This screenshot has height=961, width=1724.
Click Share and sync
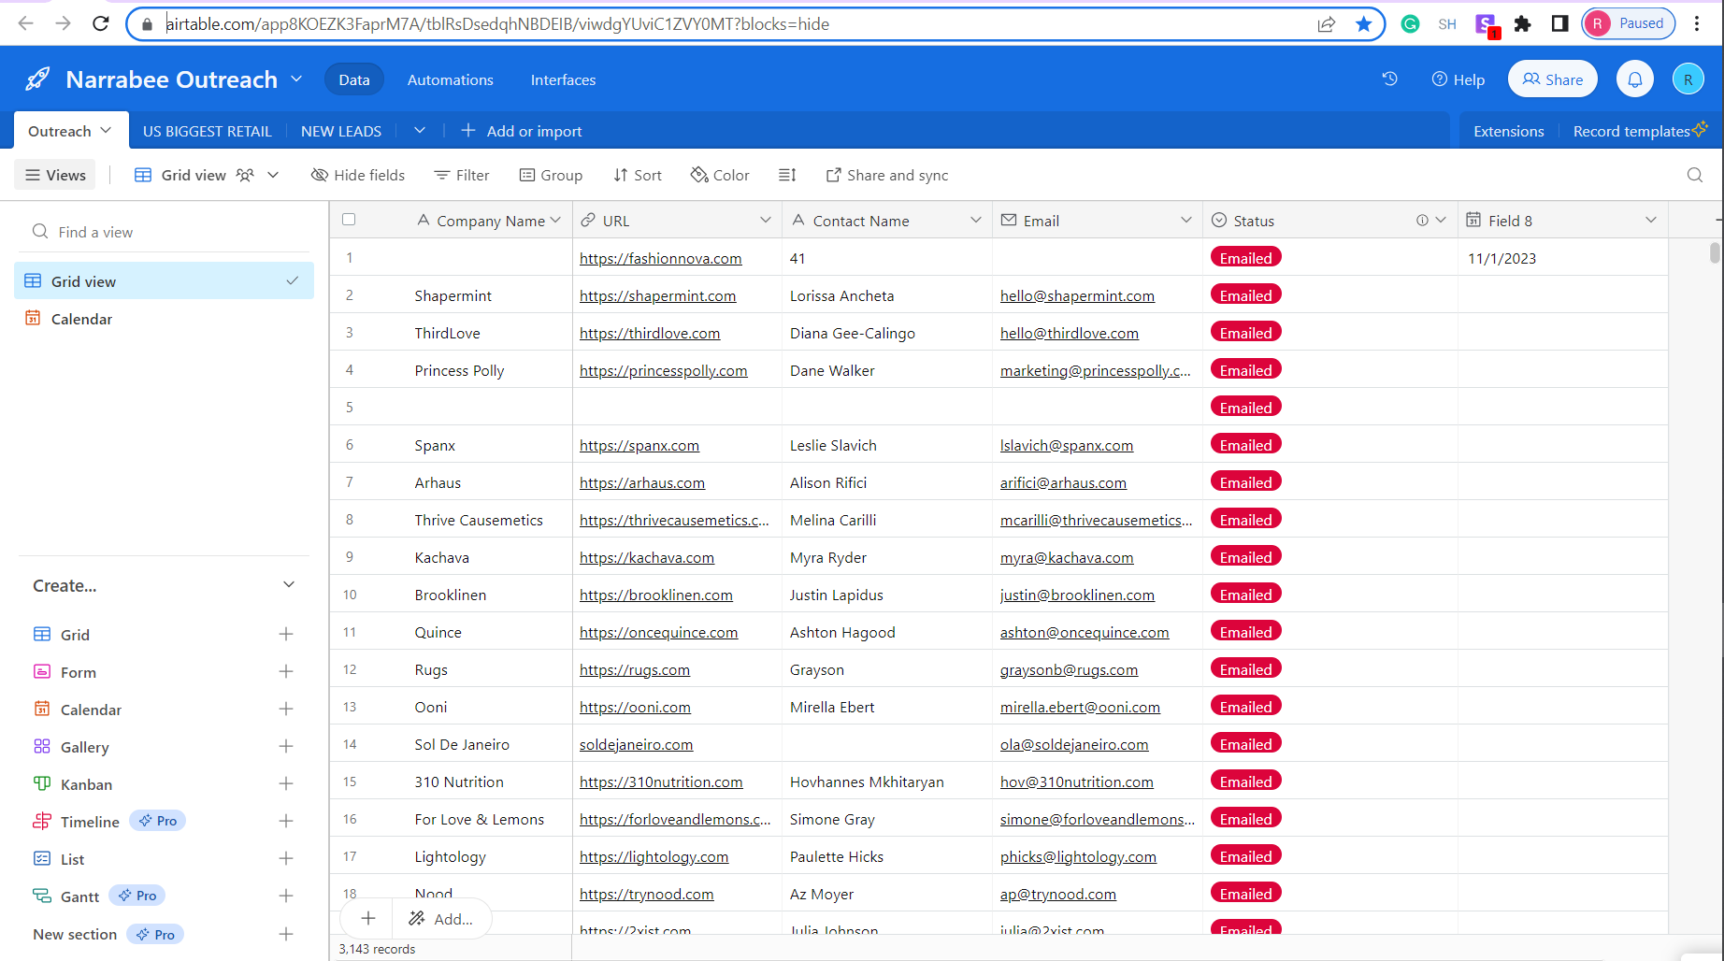pos(887,175)
